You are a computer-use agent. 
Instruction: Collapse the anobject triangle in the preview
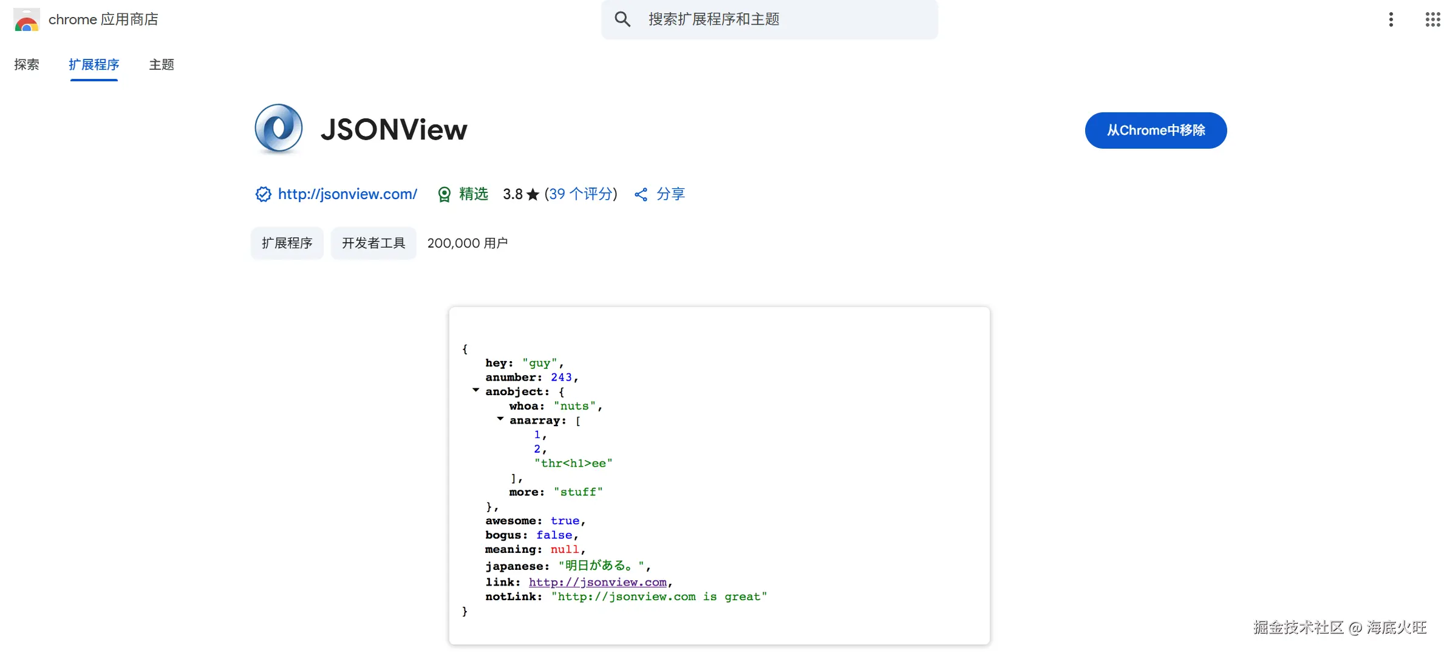click(476, 390)
